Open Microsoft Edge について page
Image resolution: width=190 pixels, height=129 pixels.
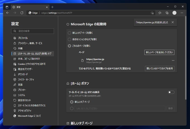click(x=33, y=116)
